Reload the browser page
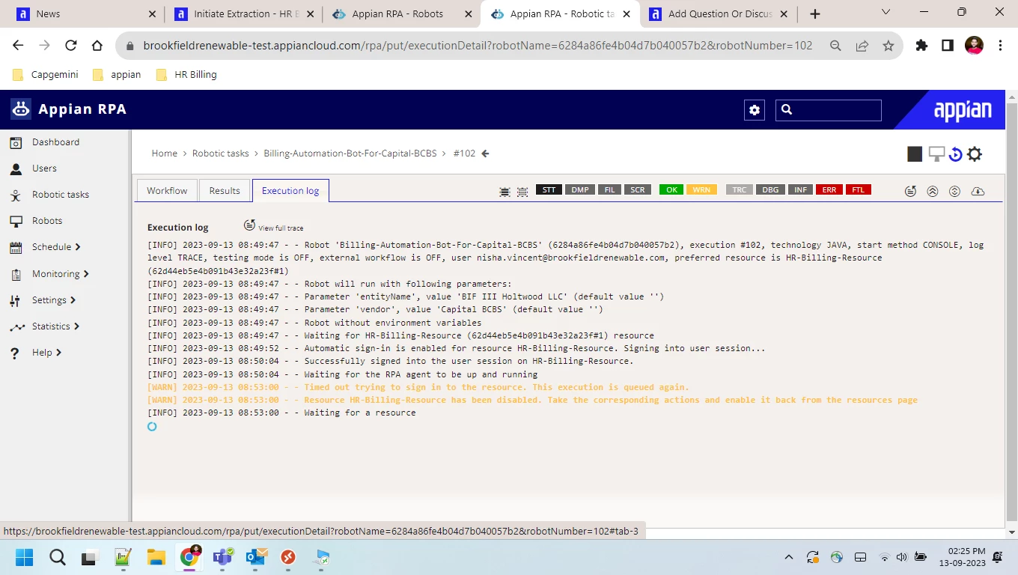 71,46
